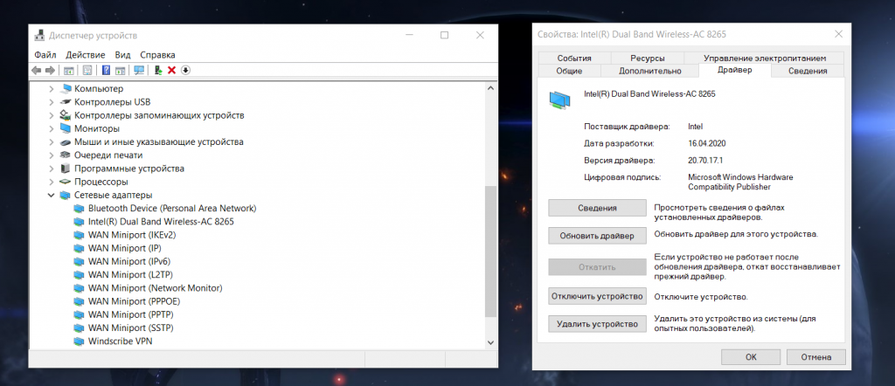
Task: Confirm with the OK button
Action: point(751,357)
